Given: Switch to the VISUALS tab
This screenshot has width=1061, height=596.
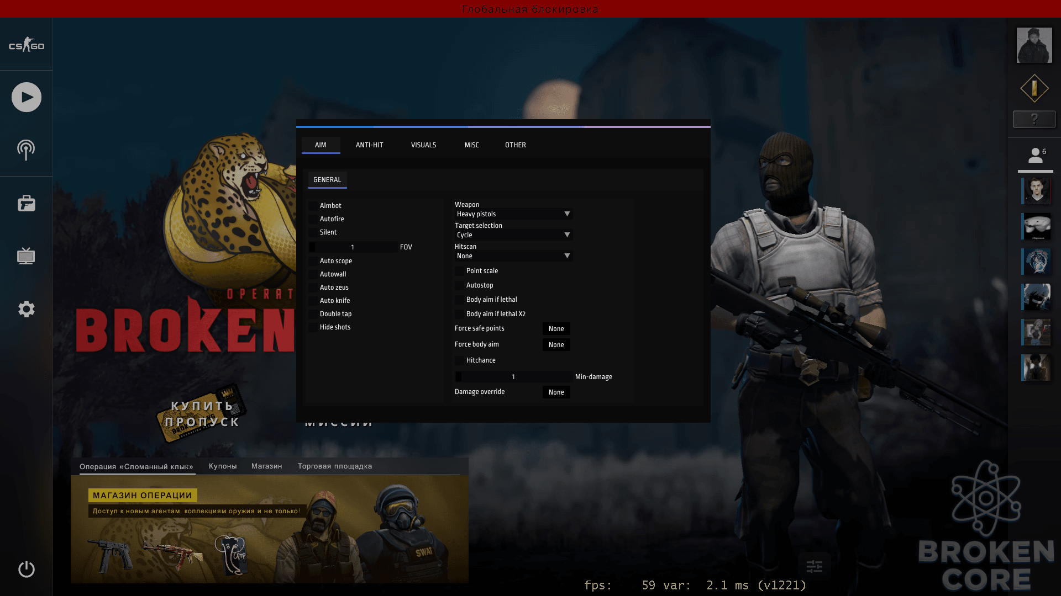Looking at the screenshot, I should coord(424,145).
